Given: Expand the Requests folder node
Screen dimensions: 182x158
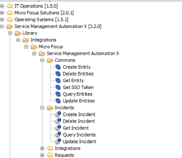Looking at the screenshot, I should pos(42,155).
